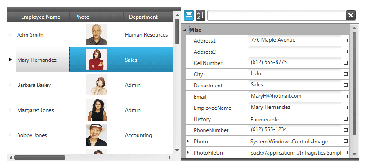Screen dimensions: 366x168
Task: Toggle the square marker beside PhotoFileUri
Action: point(346,152)
